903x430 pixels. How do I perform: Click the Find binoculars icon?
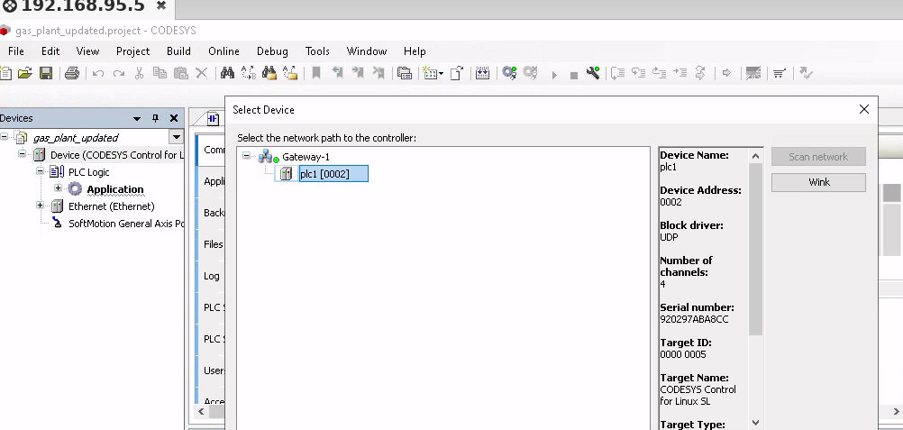(x=227, y=74)
